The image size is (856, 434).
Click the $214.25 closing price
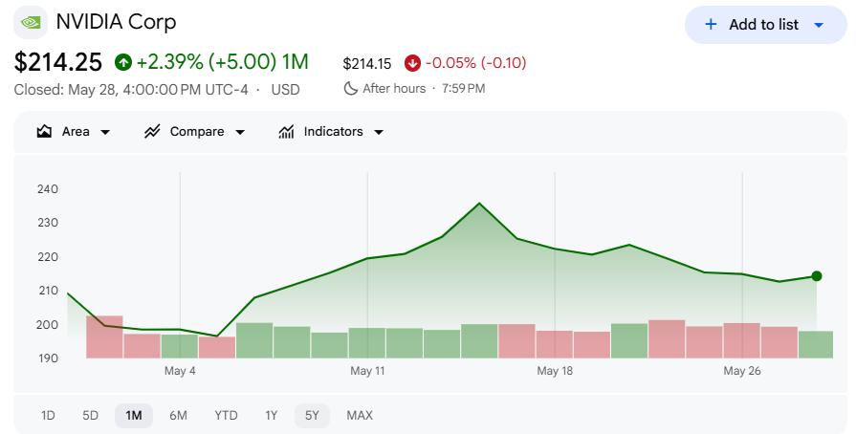click(x=58, y=62)
